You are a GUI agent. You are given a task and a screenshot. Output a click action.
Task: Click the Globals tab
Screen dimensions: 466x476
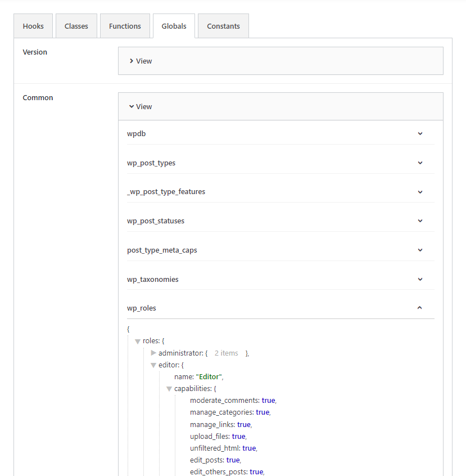[174, 26]
